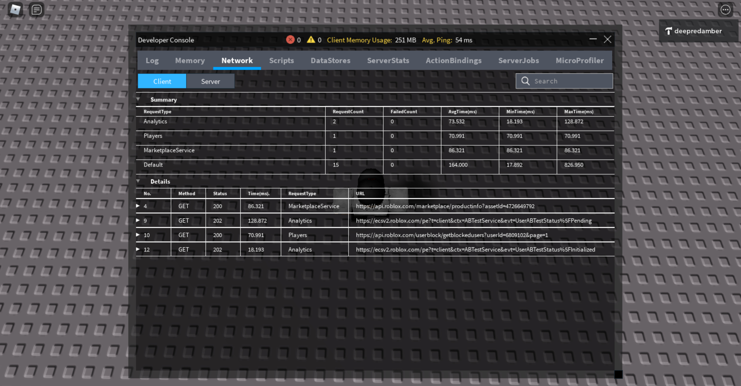This screenshot has height=386, width=741.
Task: Click the search magnifier icon in the console
Action: (525, 81)
